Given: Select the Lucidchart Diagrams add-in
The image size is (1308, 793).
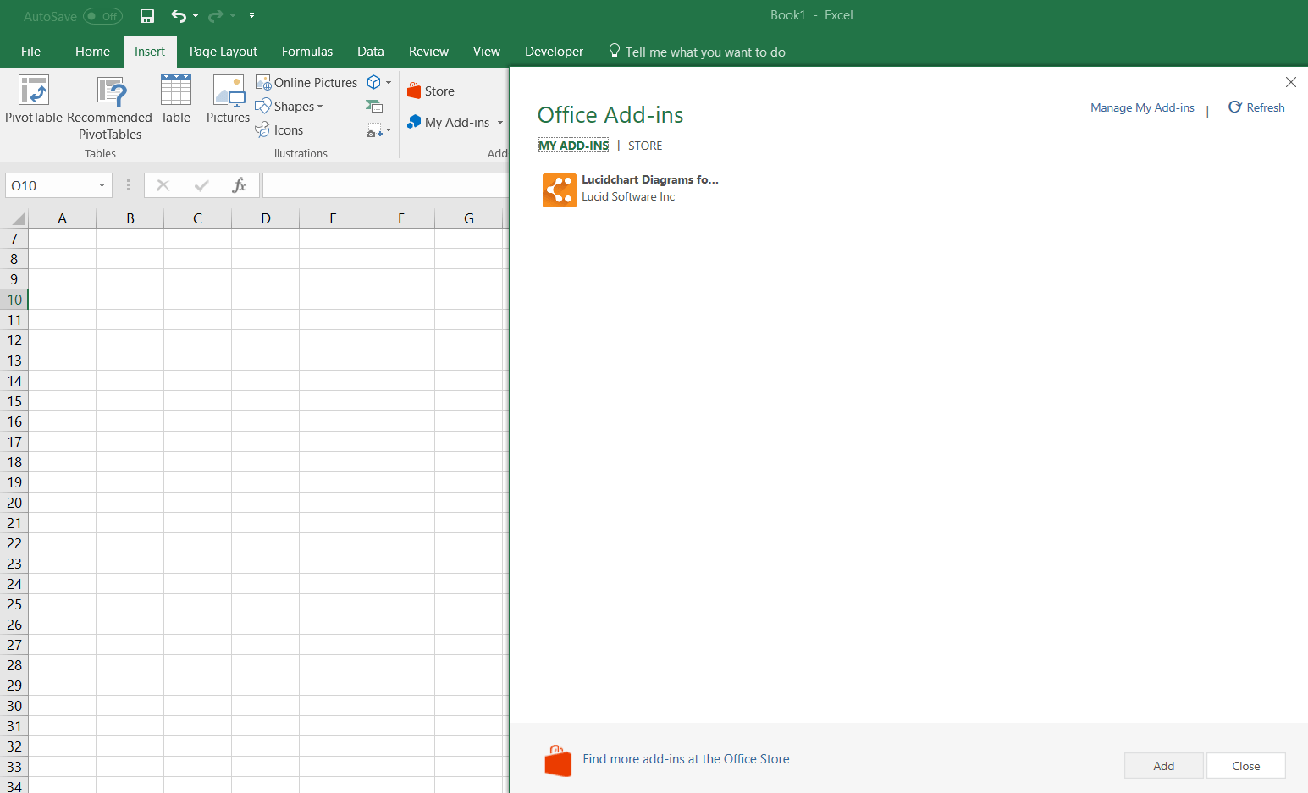Looking at the screenshot, I should (x=631, y=188).
